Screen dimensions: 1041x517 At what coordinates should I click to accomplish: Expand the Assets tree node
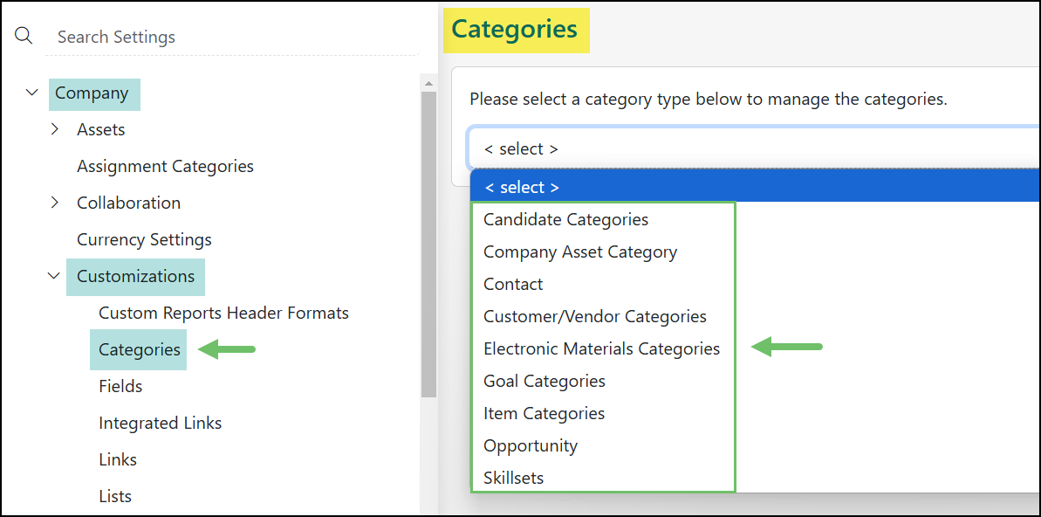pos(55,129)
